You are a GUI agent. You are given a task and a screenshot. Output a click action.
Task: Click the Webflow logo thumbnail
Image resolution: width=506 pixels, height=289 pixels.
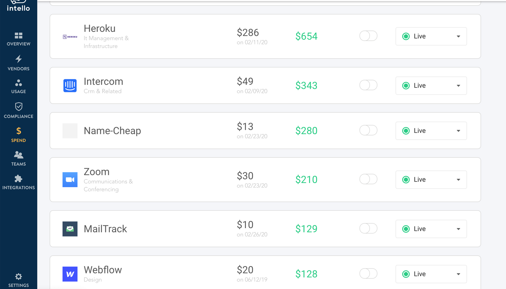click(x=70, y=274)
